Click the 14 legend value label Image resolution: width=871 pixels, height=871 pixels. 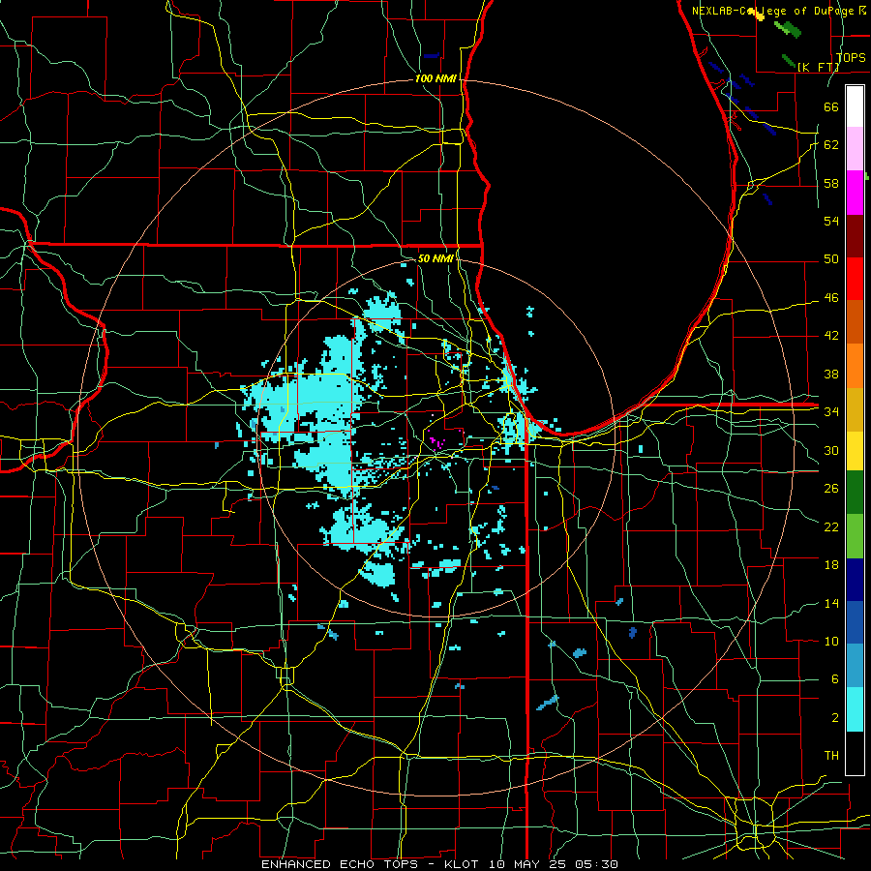(x=831, y=603)
